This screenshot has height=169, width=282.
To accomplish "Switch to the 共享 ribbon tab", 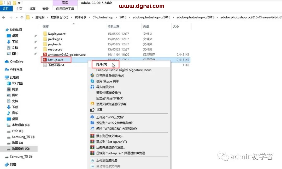I will (32, 9).
